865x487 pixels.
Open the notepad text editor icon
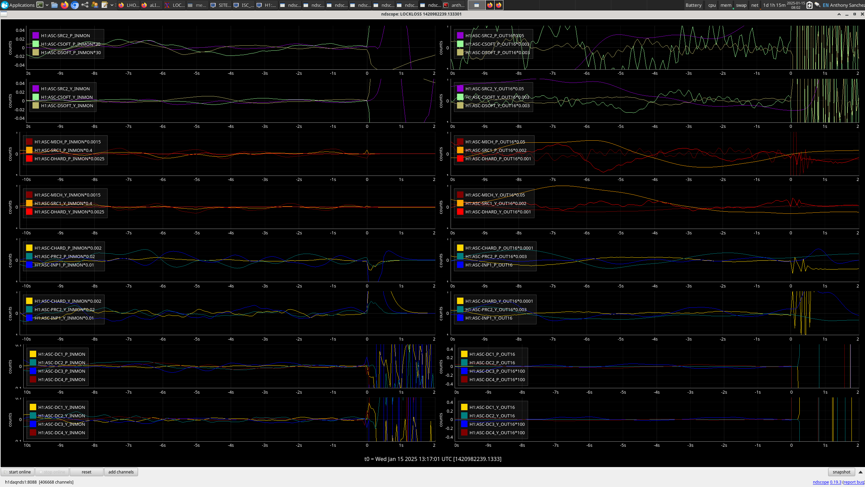105,5
